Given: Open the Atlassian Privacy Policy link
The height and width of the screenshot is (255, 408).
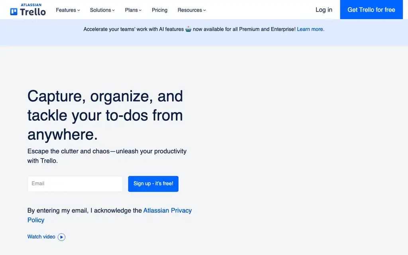Looking at the screenshot, I should pyautogui.click(x=110, y=215).
